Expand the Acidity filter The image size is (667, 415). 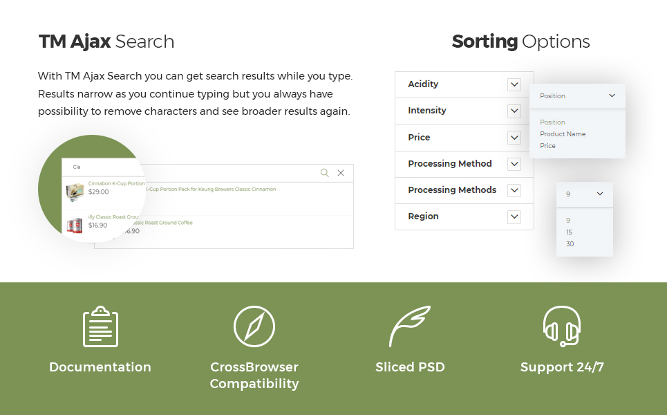coord(514,84)
